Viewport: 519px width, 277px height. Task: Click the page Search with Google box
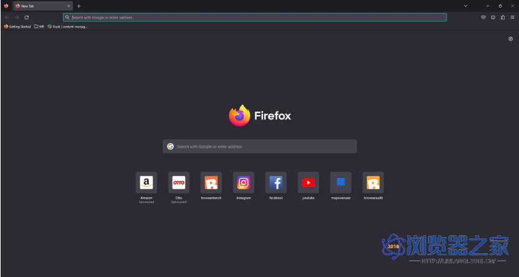click(x=260, y=146)
